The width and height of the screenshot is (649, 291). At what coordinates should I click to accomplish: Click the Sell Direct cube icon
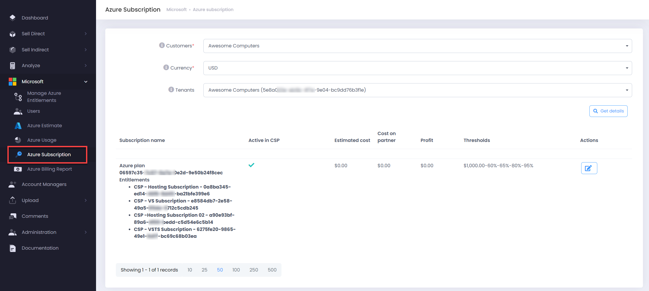pyautogui.click(x=12, y=34)
